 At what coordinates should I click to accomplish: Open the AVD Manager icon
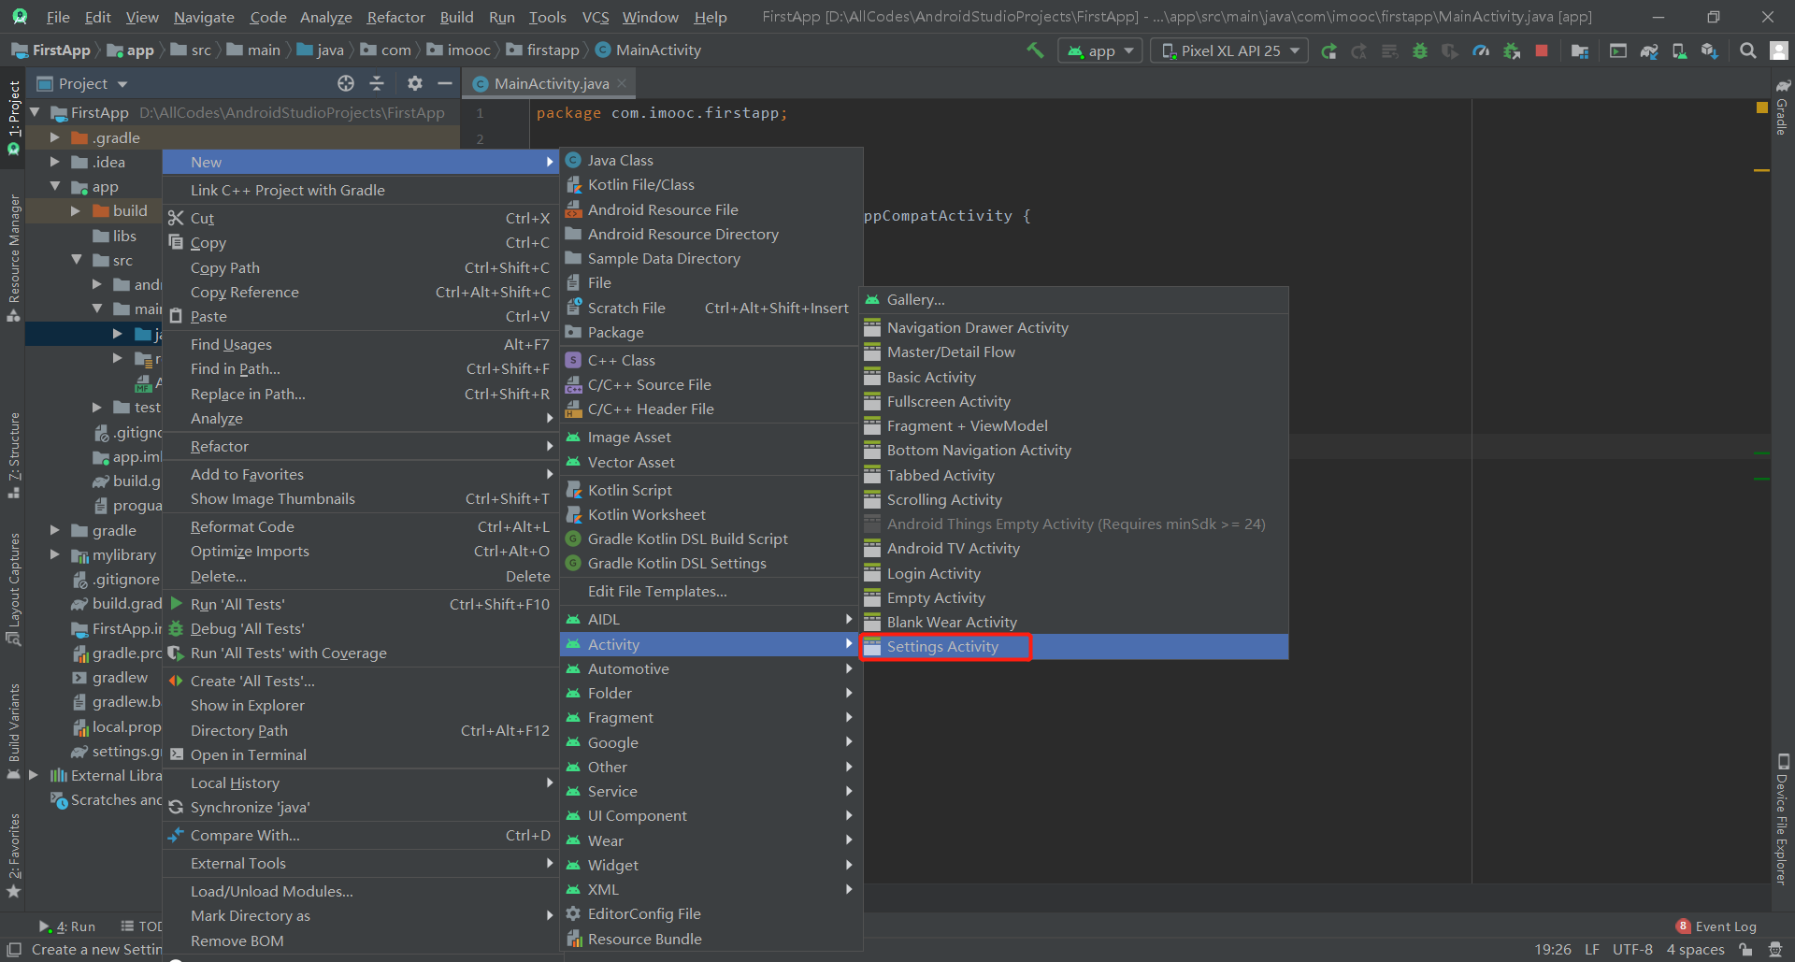[1679, 50]
